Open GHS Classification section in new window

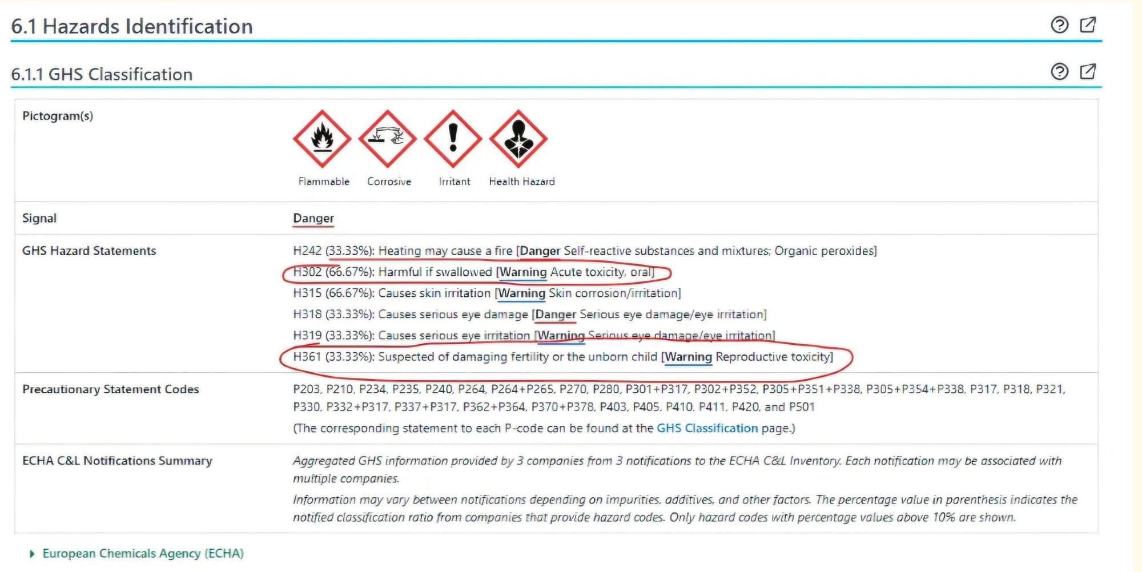tap(1088, 71)
